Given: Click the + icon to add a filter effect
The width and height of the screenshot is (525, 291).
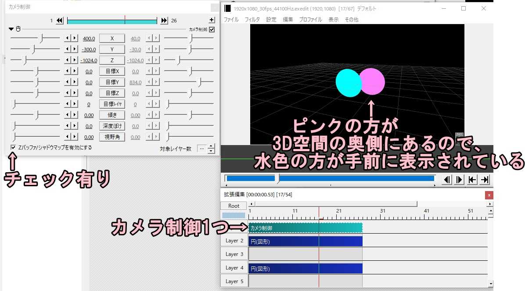Looking at the screenshot, I should pyautogui.click(x=211, y=20).
